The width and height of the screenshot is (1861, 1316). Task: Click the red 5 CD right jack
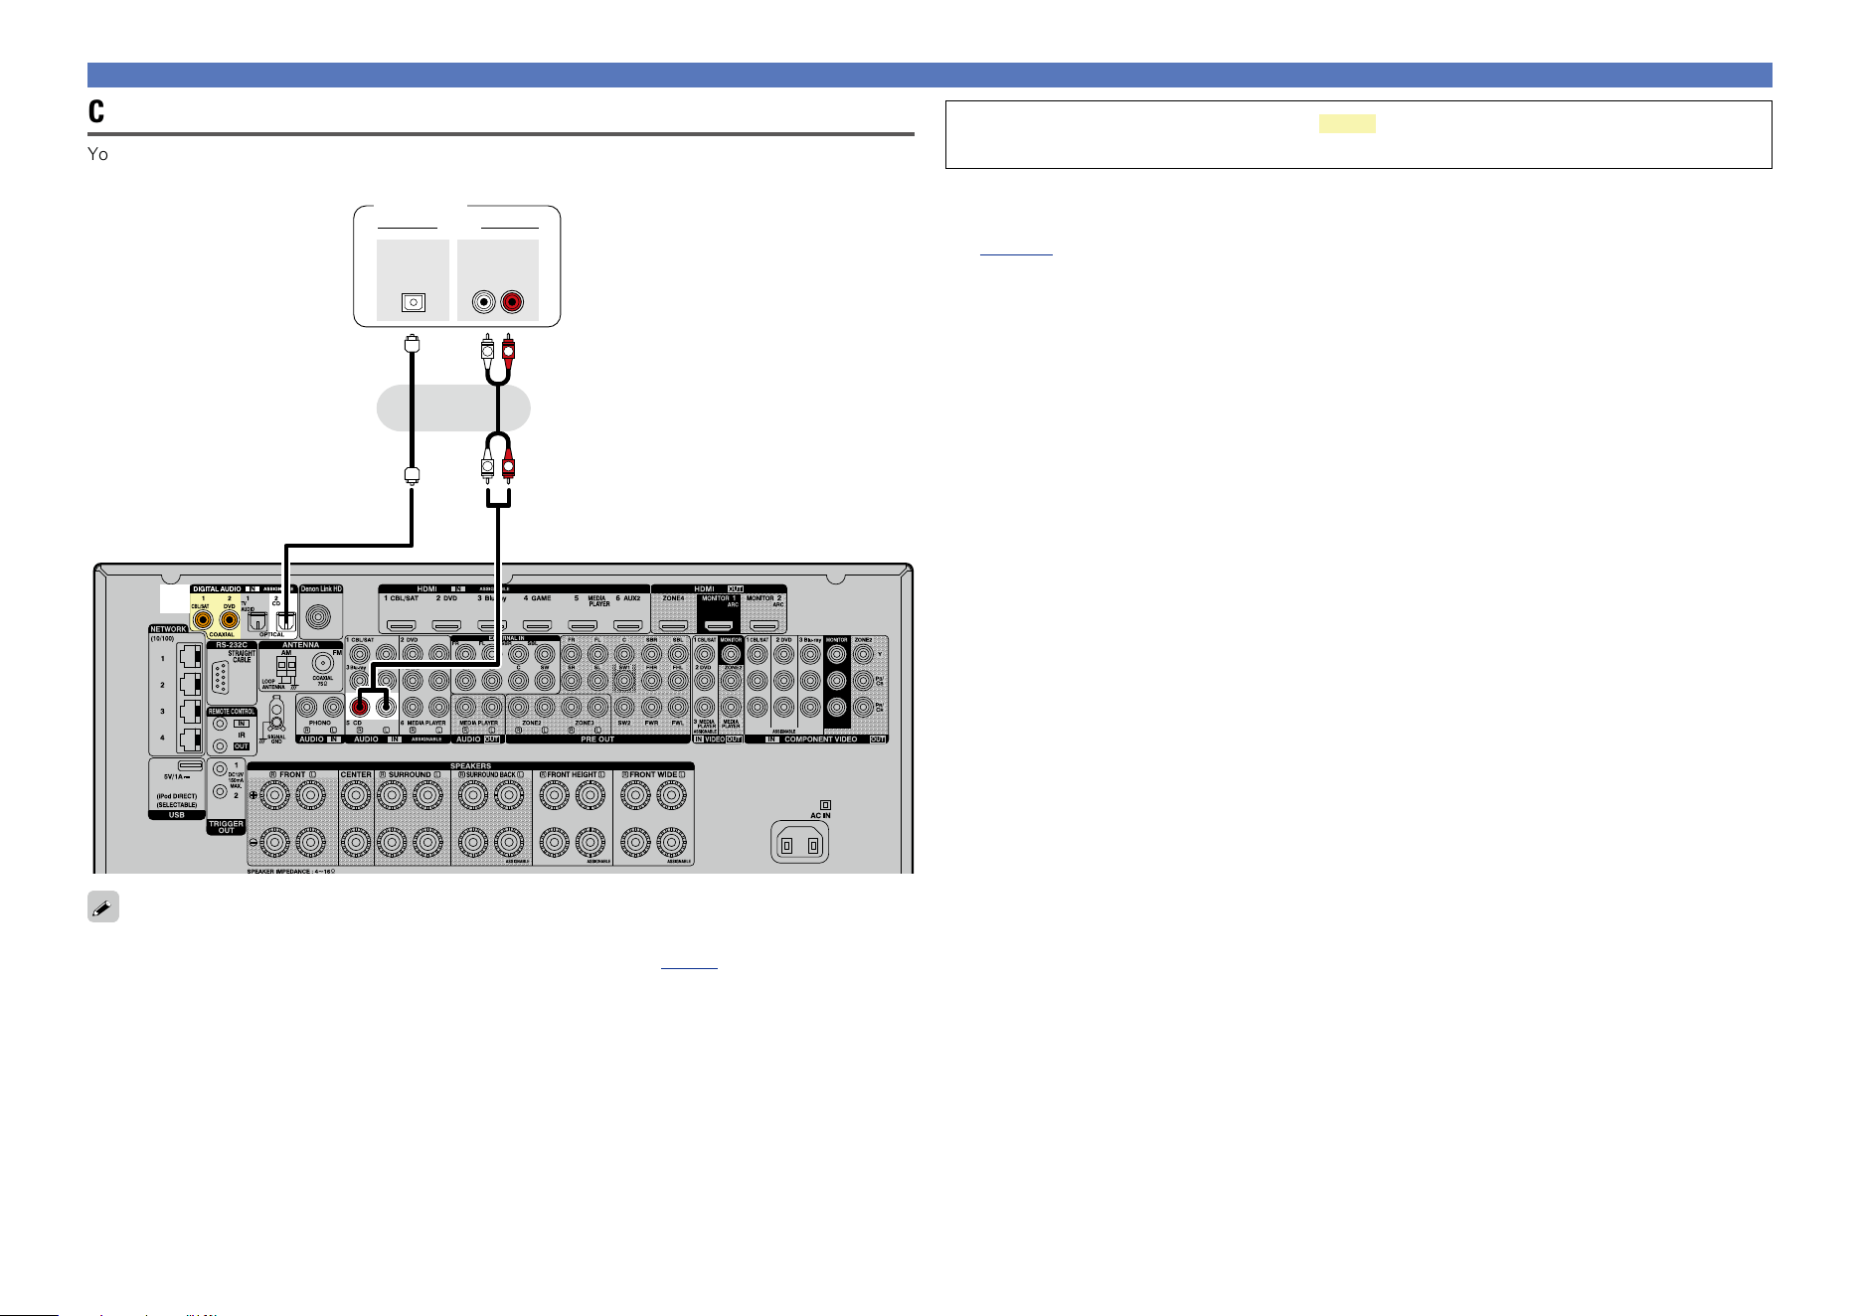tap(359, 708)
